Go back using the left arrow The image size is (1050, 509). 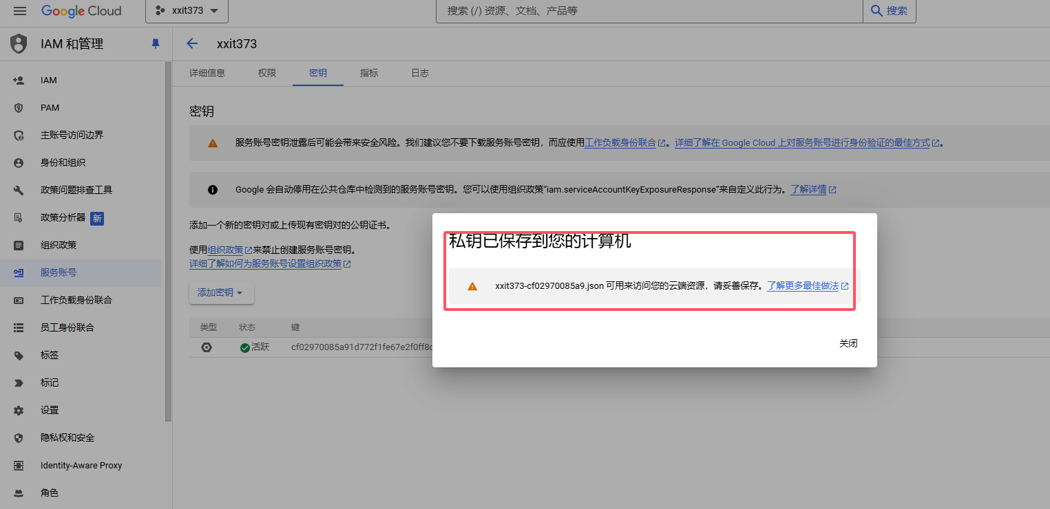pos(192,44)
